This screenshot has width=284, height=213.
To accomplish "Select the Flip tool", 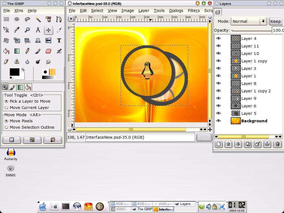I will pos(48,40).
